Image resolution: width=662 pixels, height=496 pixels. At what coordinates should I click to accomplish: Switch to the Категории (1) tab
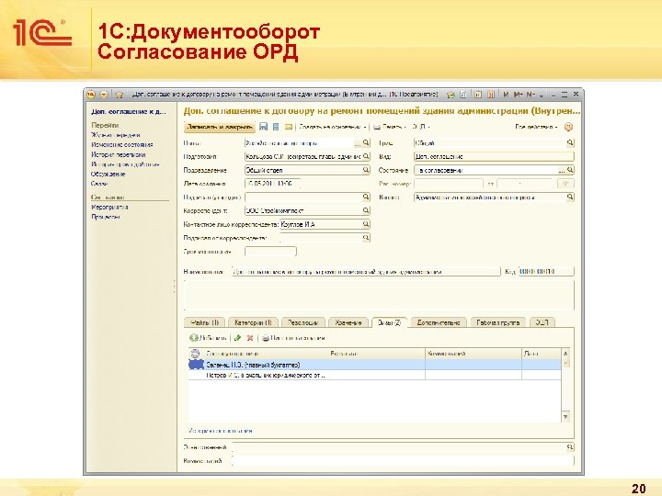coord(254,322)
